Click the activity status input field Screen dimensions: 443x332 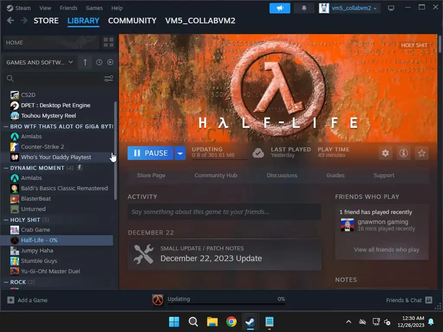coord(225,212)
